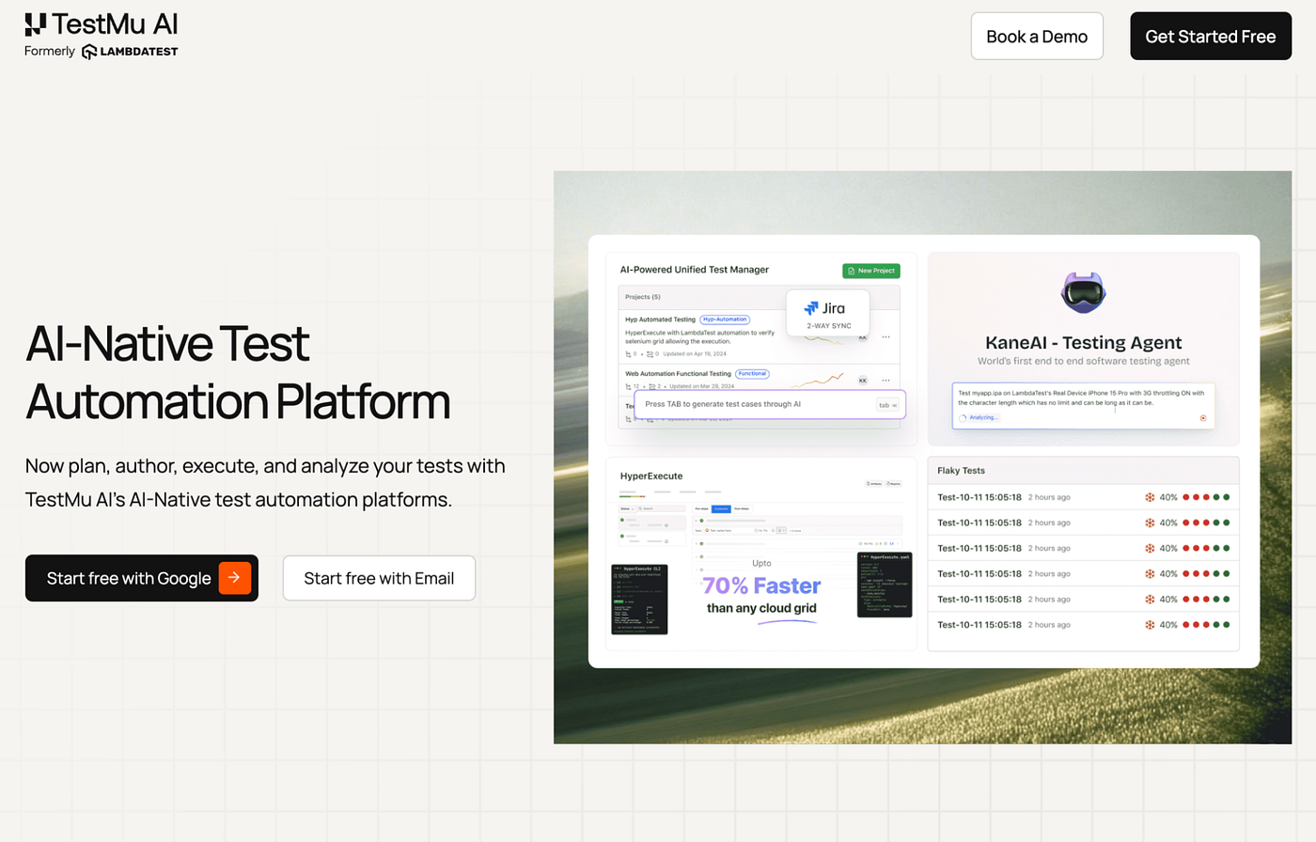This screenshot has height=842, width=1316.
Task: Click the KaneAI test prompt text box
Action: pos(1084,406)
